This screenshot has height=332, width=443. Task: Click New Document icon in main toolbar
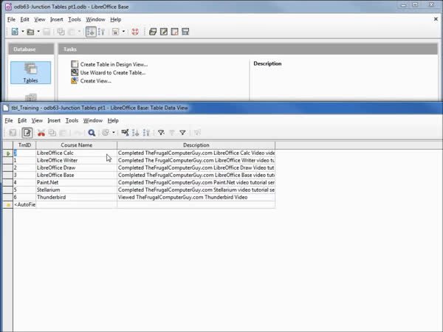[x=15, y=32]
